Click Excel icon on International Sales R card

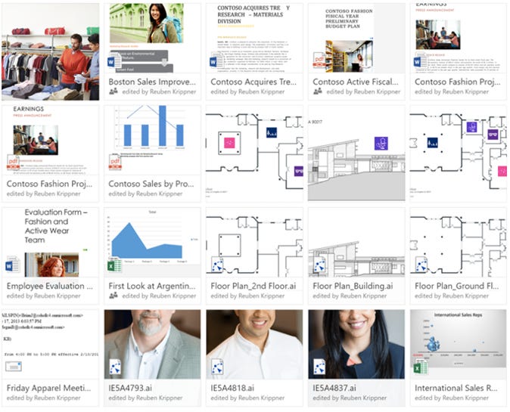click(x=420, y=367)
